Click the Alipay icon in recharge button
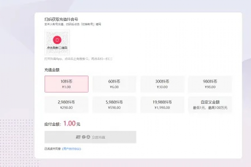 pos(88,137)
